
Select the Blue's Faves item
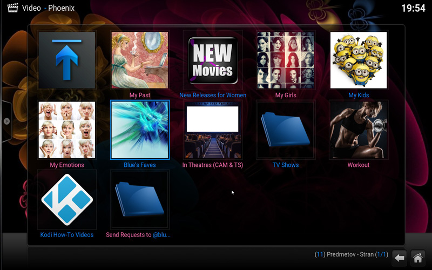pos(140,130)
